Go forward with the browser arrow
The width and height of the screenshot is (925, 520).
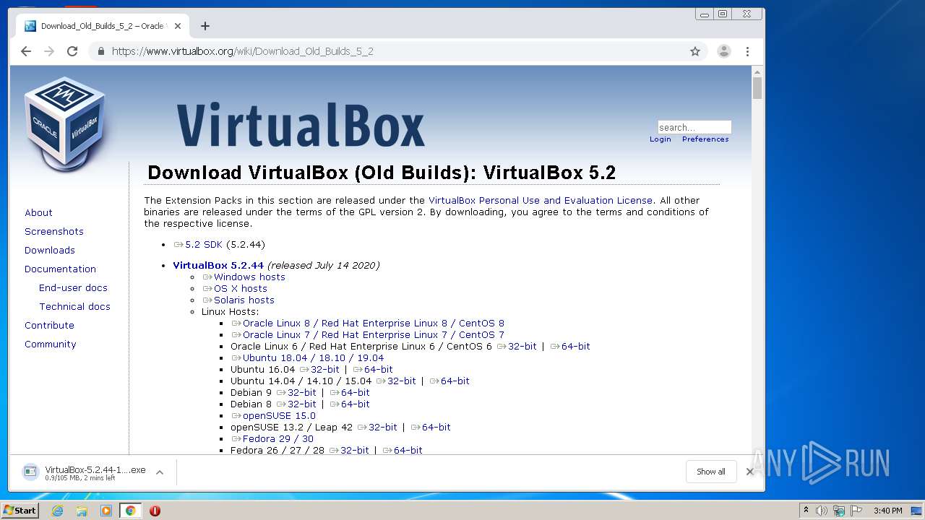tap(49, 51)
